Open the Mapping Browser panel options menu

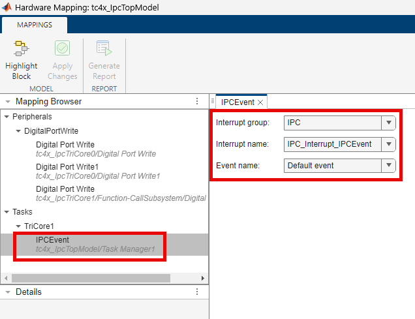pyautogui.click(x=197, y=101)
